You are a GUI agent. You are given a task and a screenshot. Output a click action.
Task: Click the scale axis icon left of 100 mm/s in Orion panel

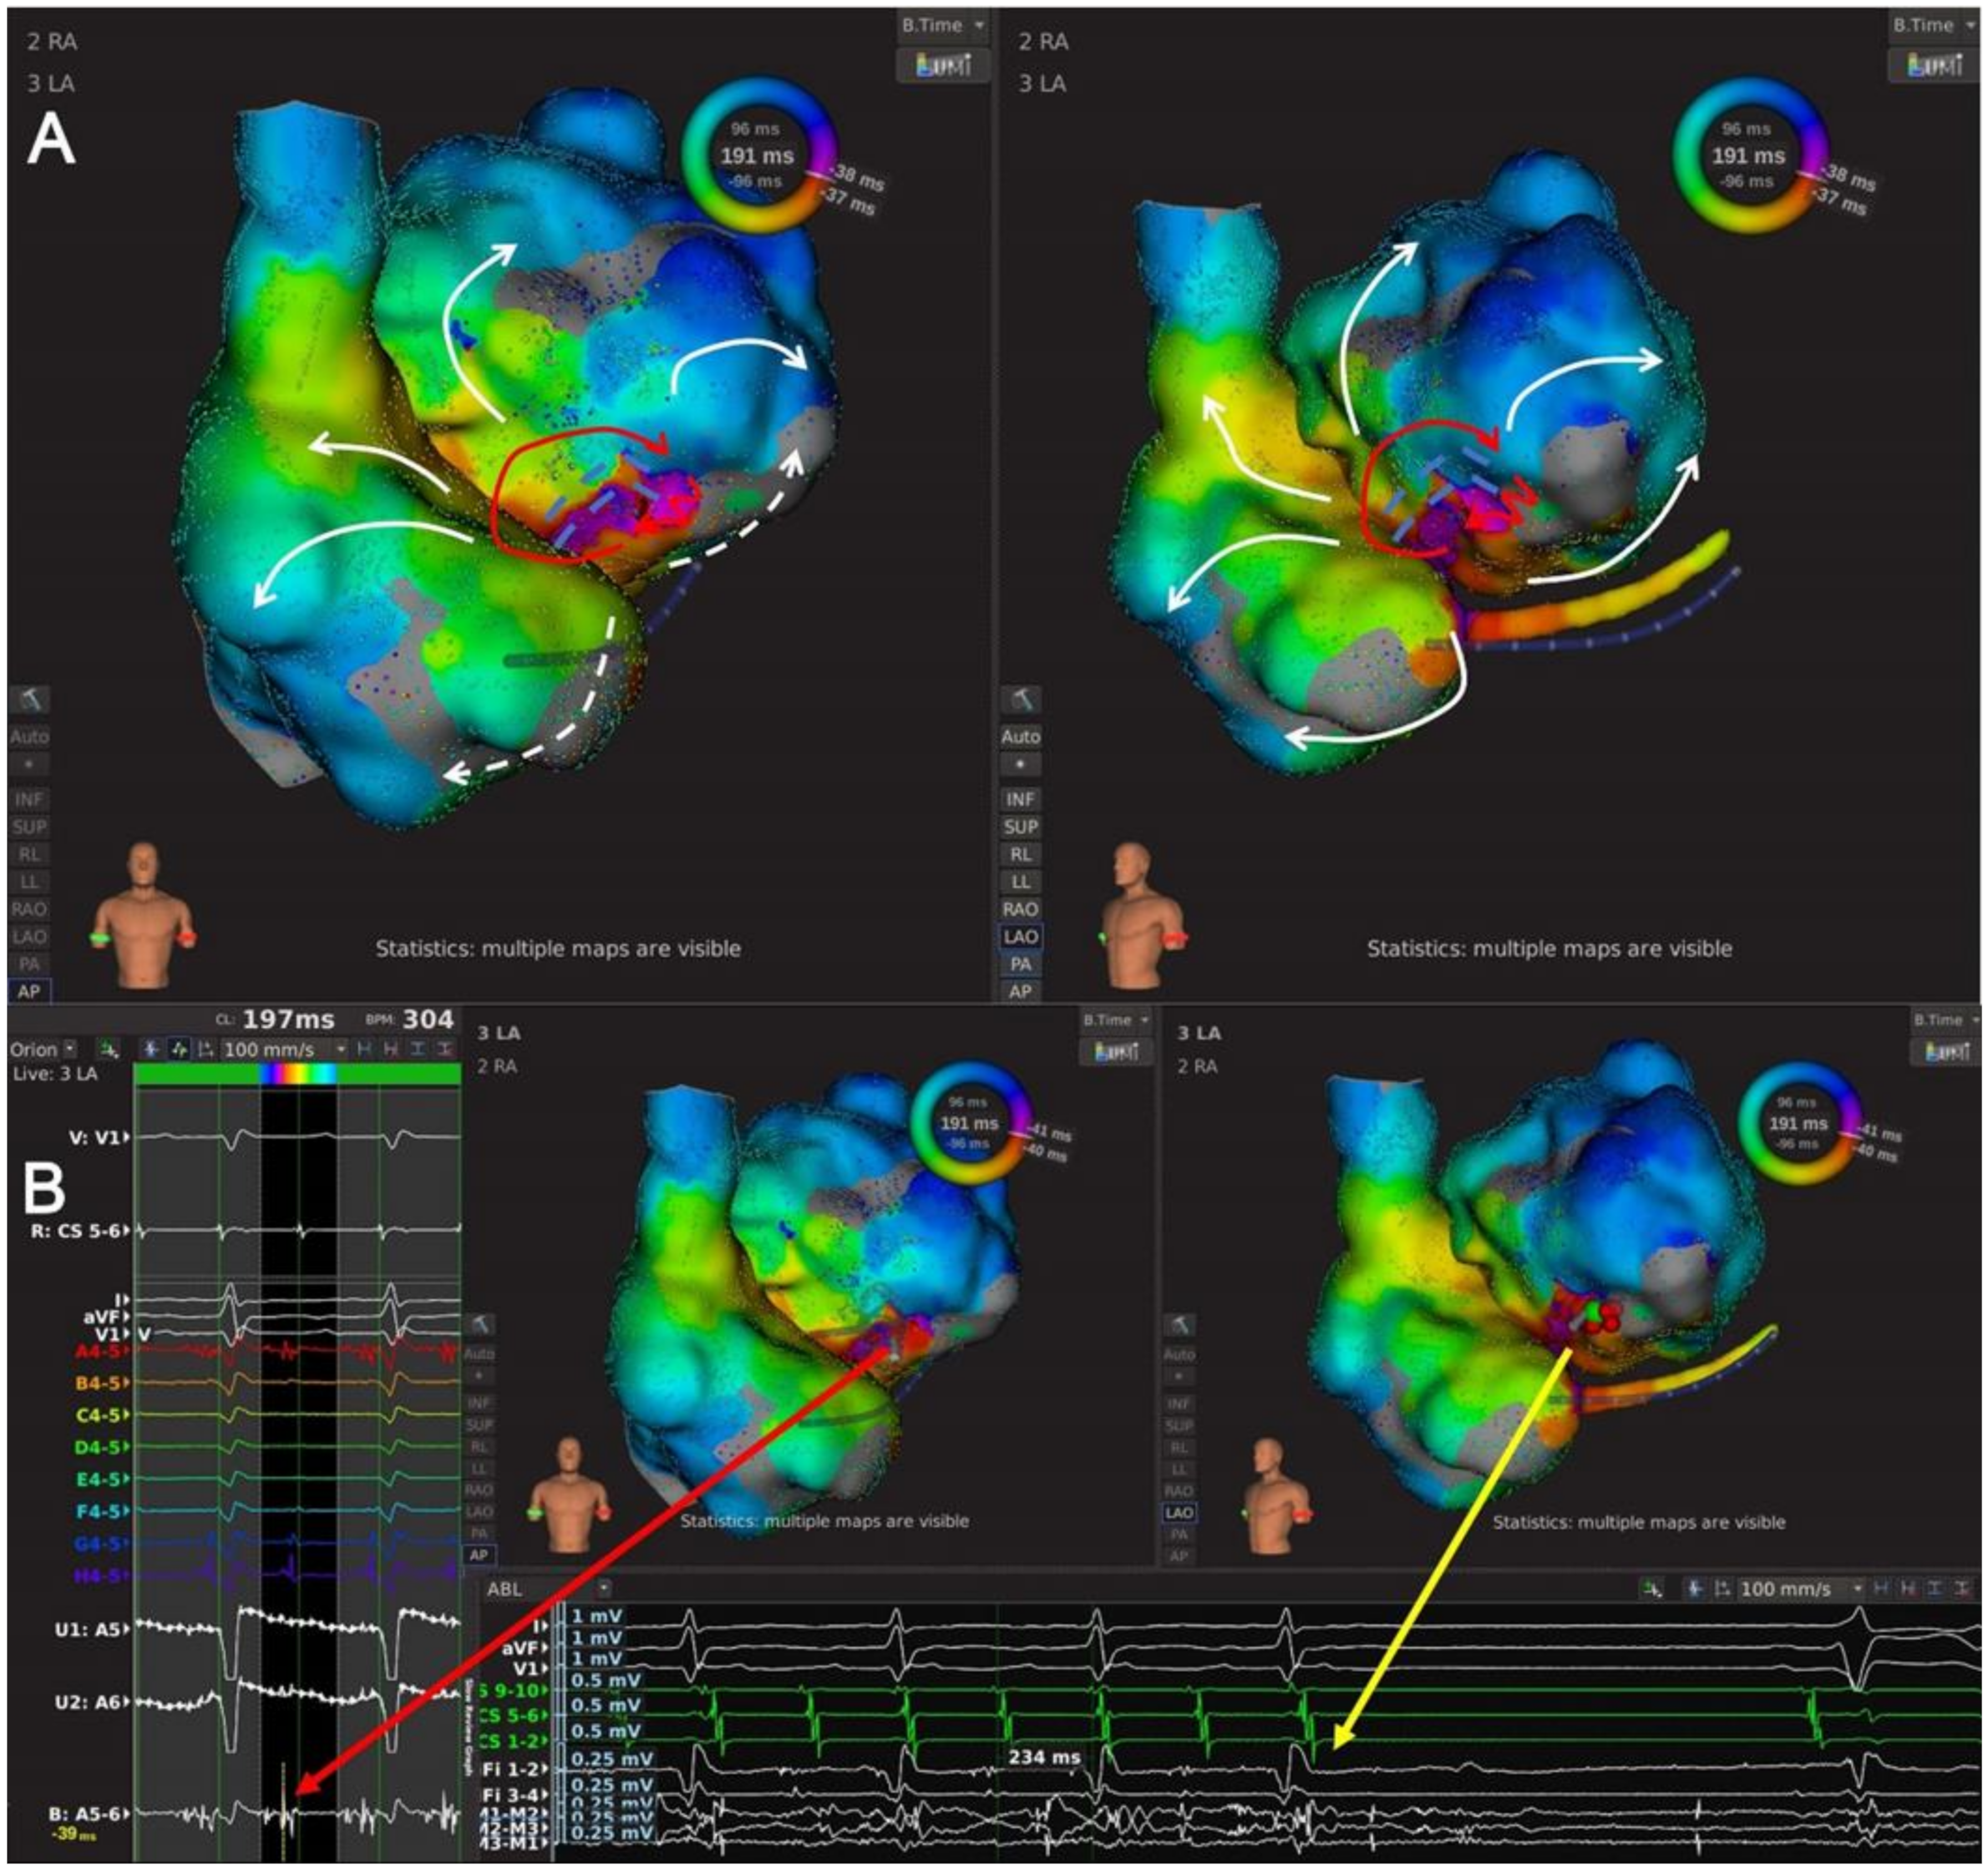205,1049
